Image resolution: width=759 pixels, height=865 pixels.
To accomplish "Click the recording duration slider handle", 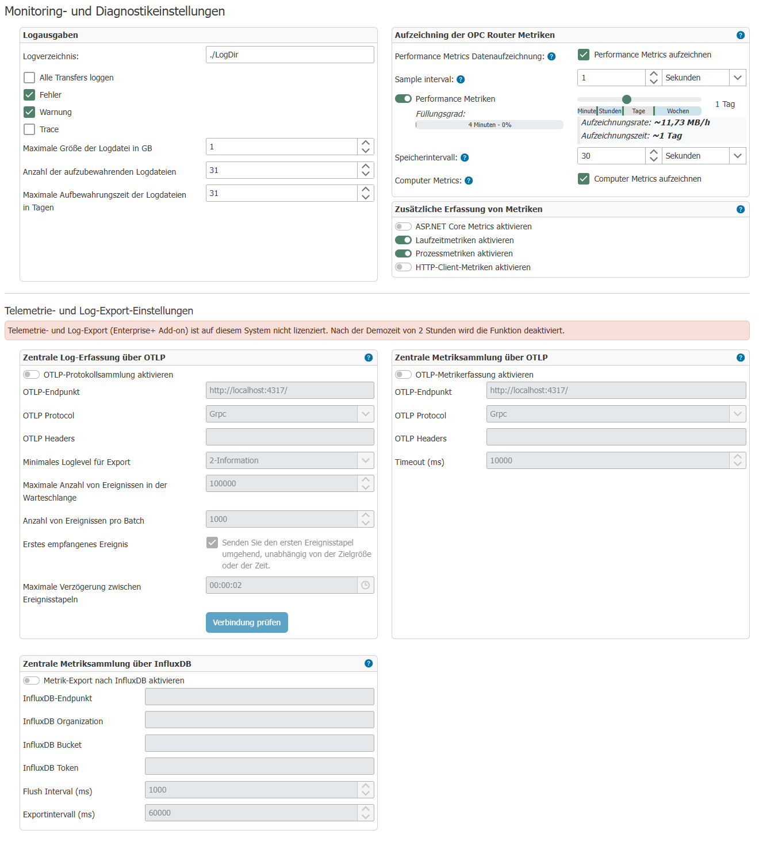I will click(x=627, y=99).
